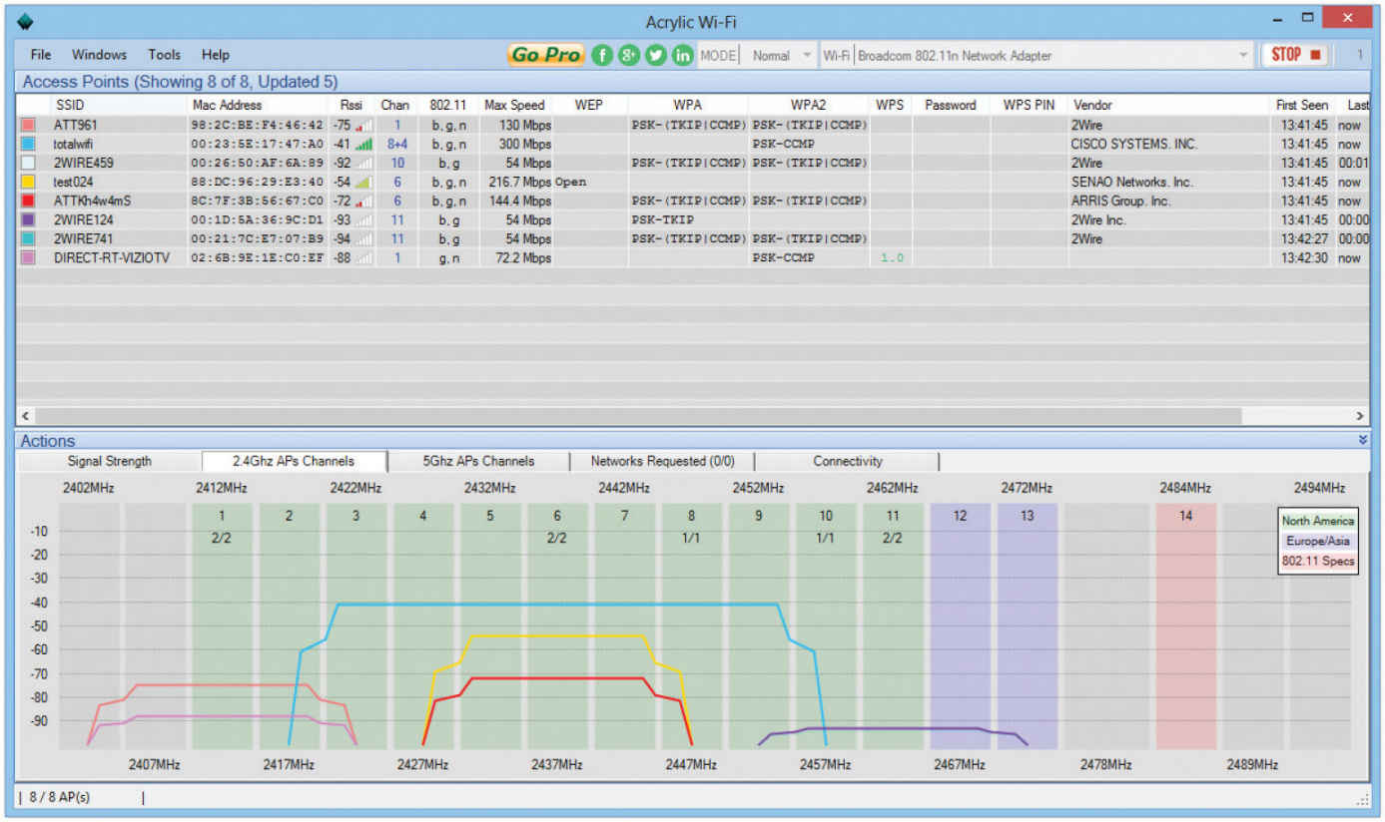The width and height of the screenshot is (1385, 822).
Task: Sort by the Rssi column header
Action: pos(350,105)
